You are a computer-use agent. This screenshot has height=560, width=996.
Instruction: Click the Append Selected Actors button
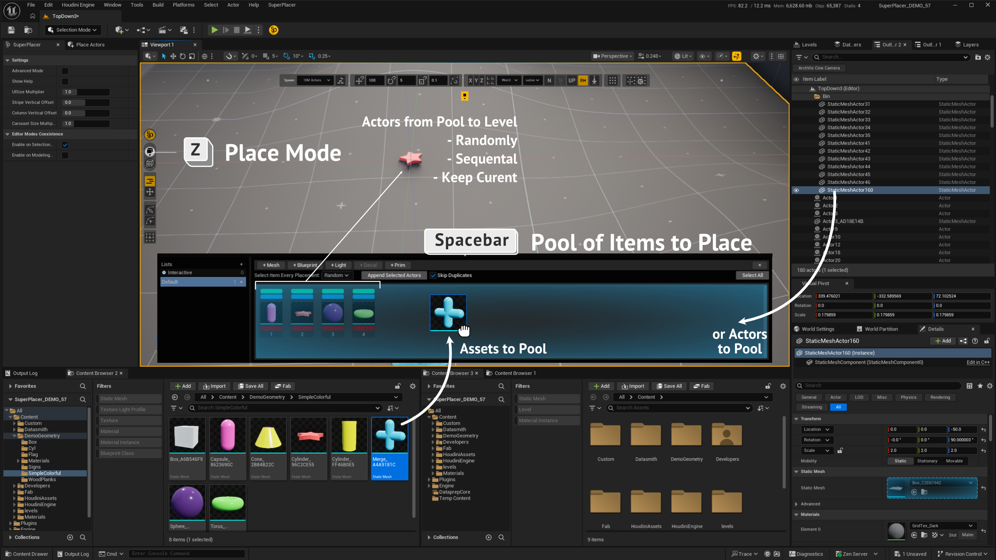pos(394,275)
